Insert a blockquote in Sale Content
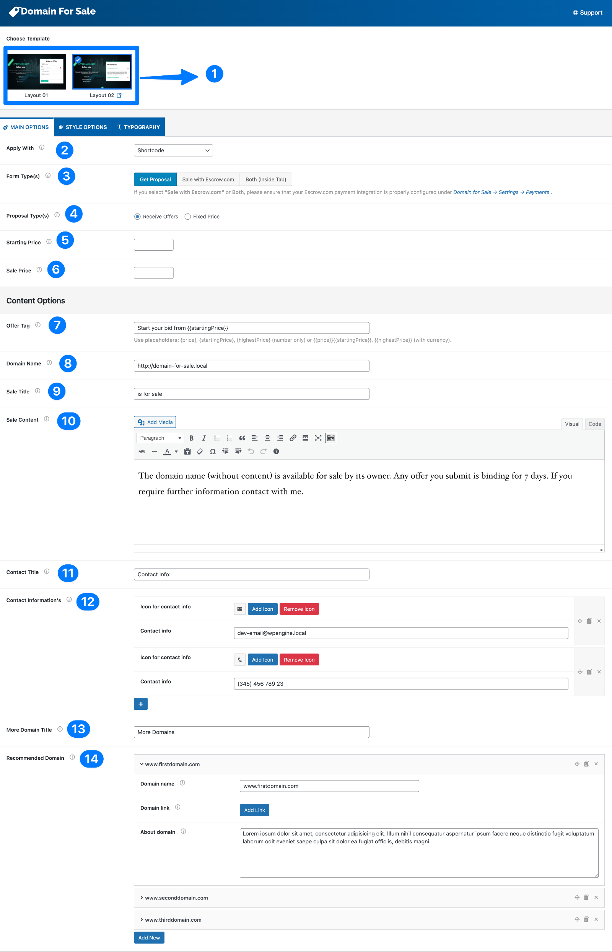The width and height of the screenshot is (612, 952). (242, 438)
